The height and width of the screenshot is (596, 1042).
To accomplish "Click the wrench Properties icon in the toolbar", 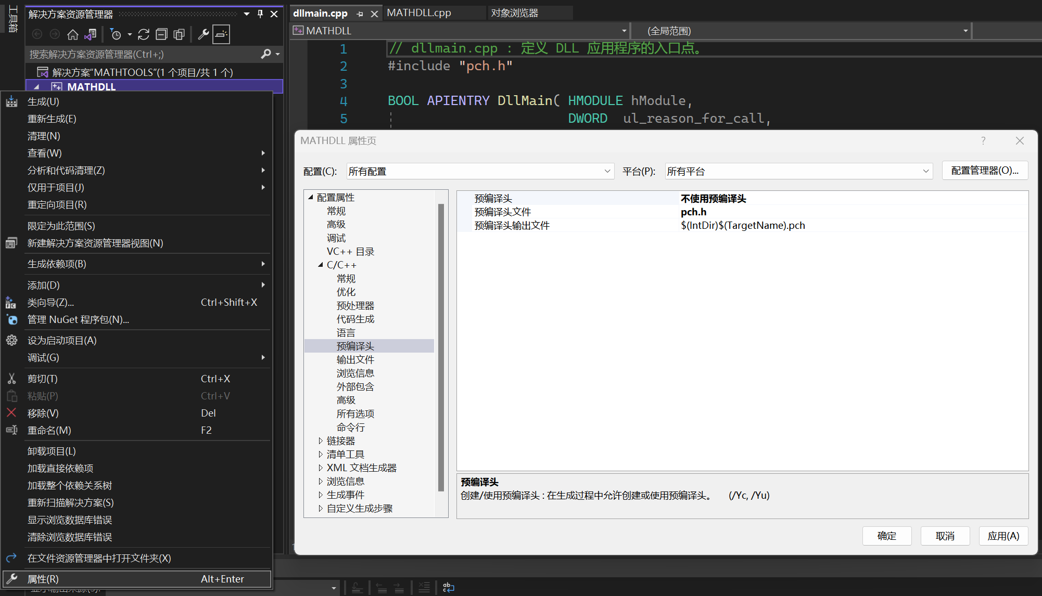I will [204, 35].
